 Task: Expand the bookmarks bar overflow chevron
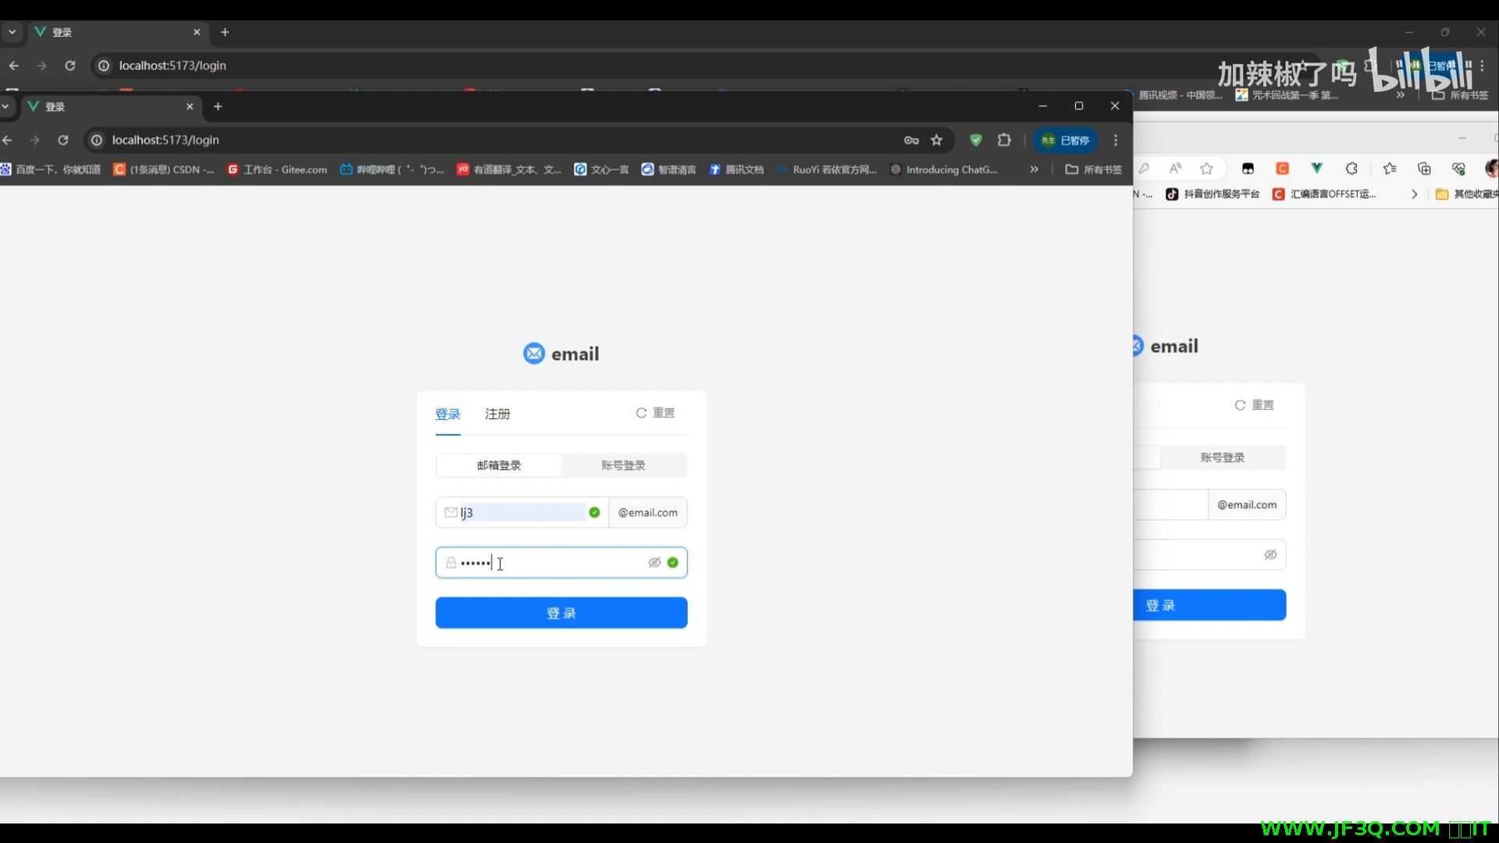click(1034, 169)
